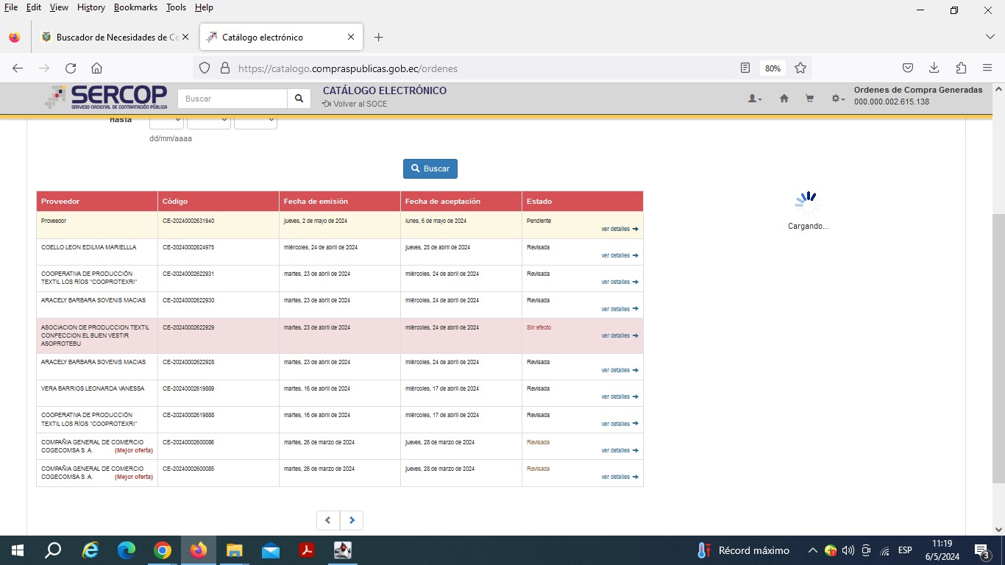
Task: Click the header Buscar search field
Action: 232,99
